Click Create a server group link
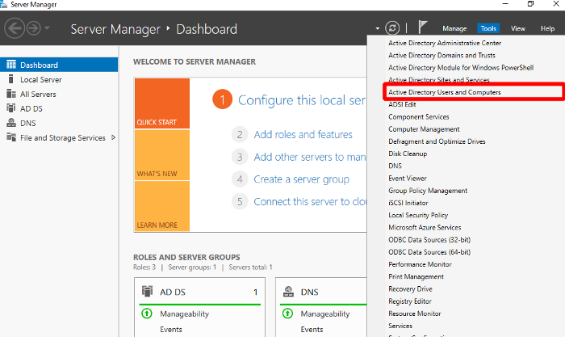This screenshot has height=337, width=565. point(302,179)
